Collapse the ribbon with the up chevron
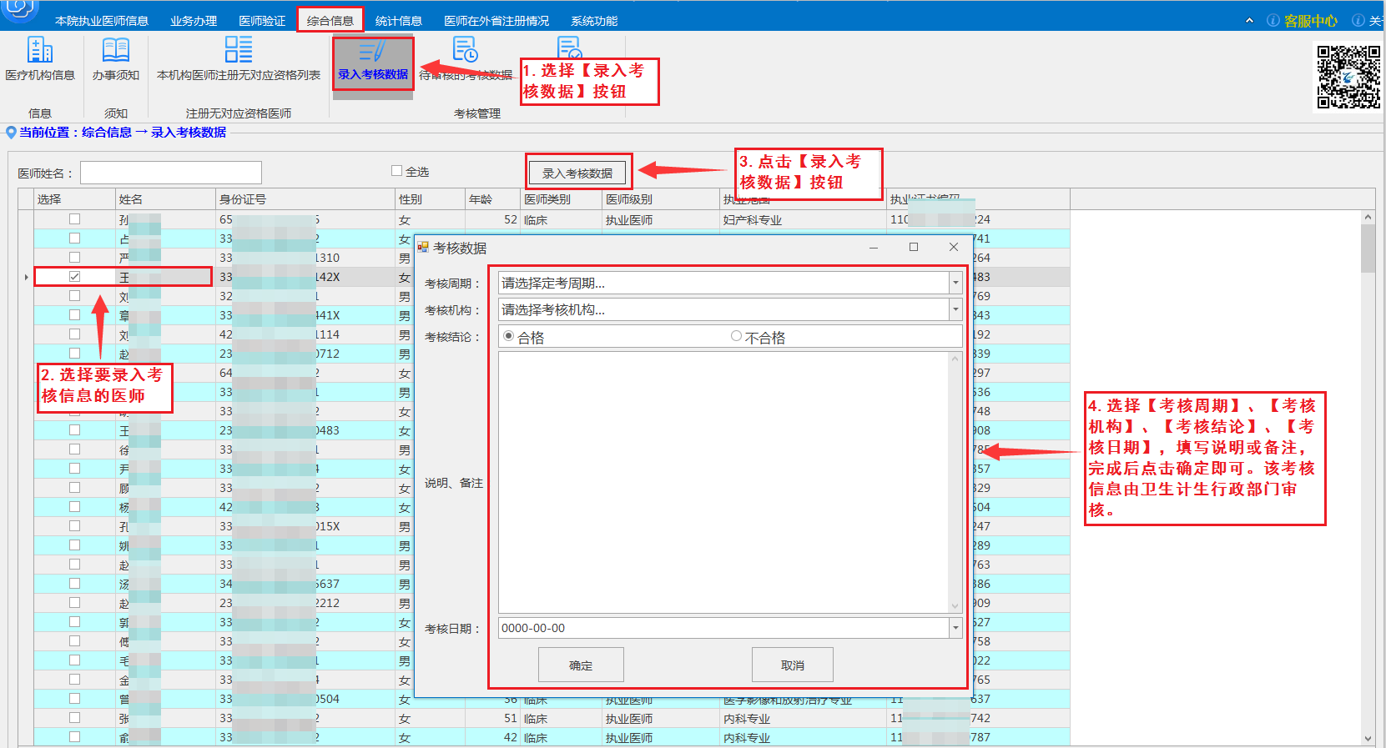 click(1249, 21)
